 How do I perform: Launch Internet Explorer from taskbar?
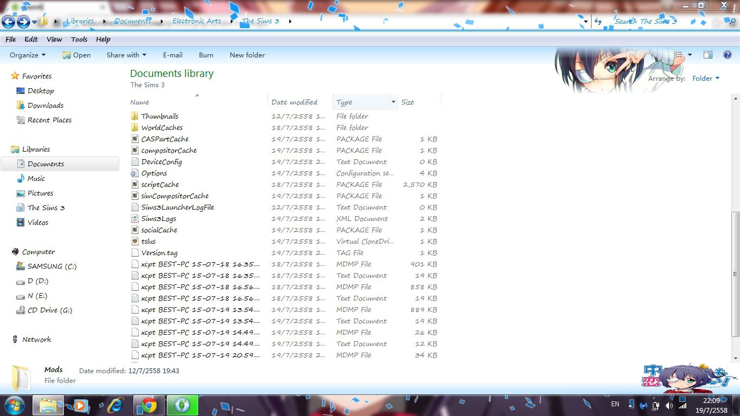(115, 405)
